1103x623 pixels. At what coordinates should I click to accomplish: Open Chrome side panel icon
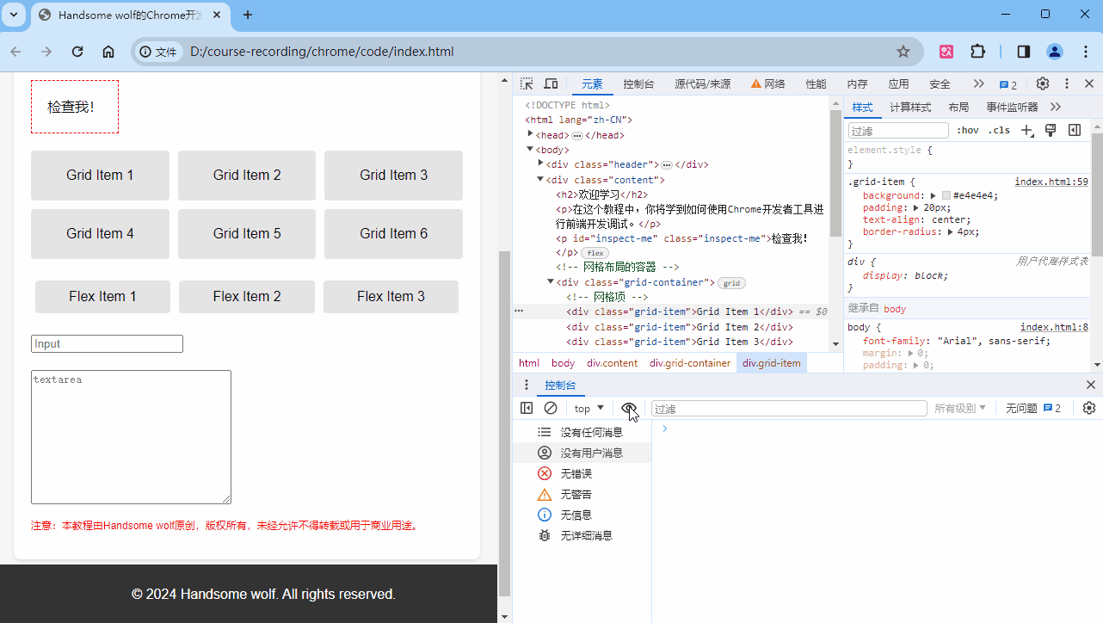1024,52
